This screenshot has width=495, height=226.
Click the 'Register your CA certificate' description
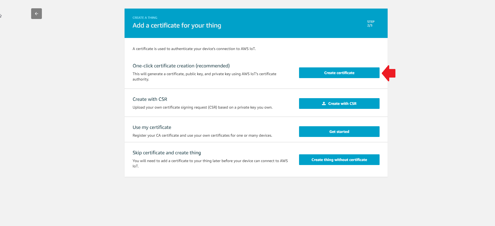tap(202, 135)
